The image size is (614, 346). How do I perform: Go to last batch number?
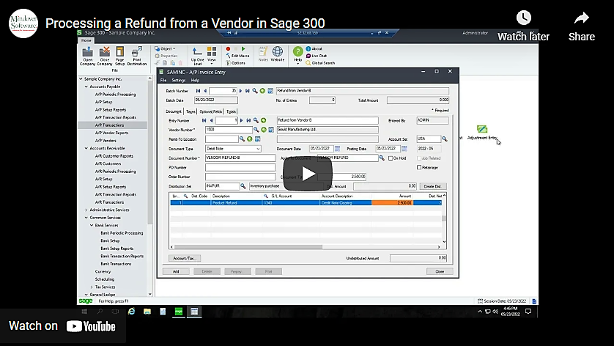pos(248,91)
